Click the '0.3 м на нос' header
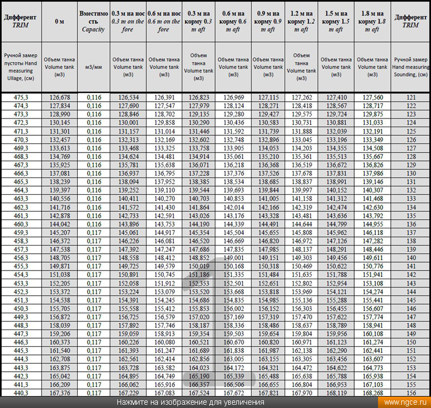Screen dimensions: 431x408 point(128,22)
